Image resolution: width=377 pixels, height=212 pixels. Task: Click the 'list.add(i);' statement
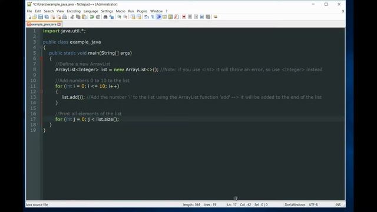[73, 97]
